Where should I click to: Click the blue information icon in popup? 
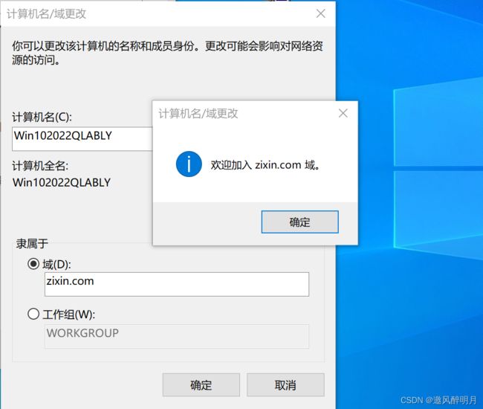pos(189,164)
